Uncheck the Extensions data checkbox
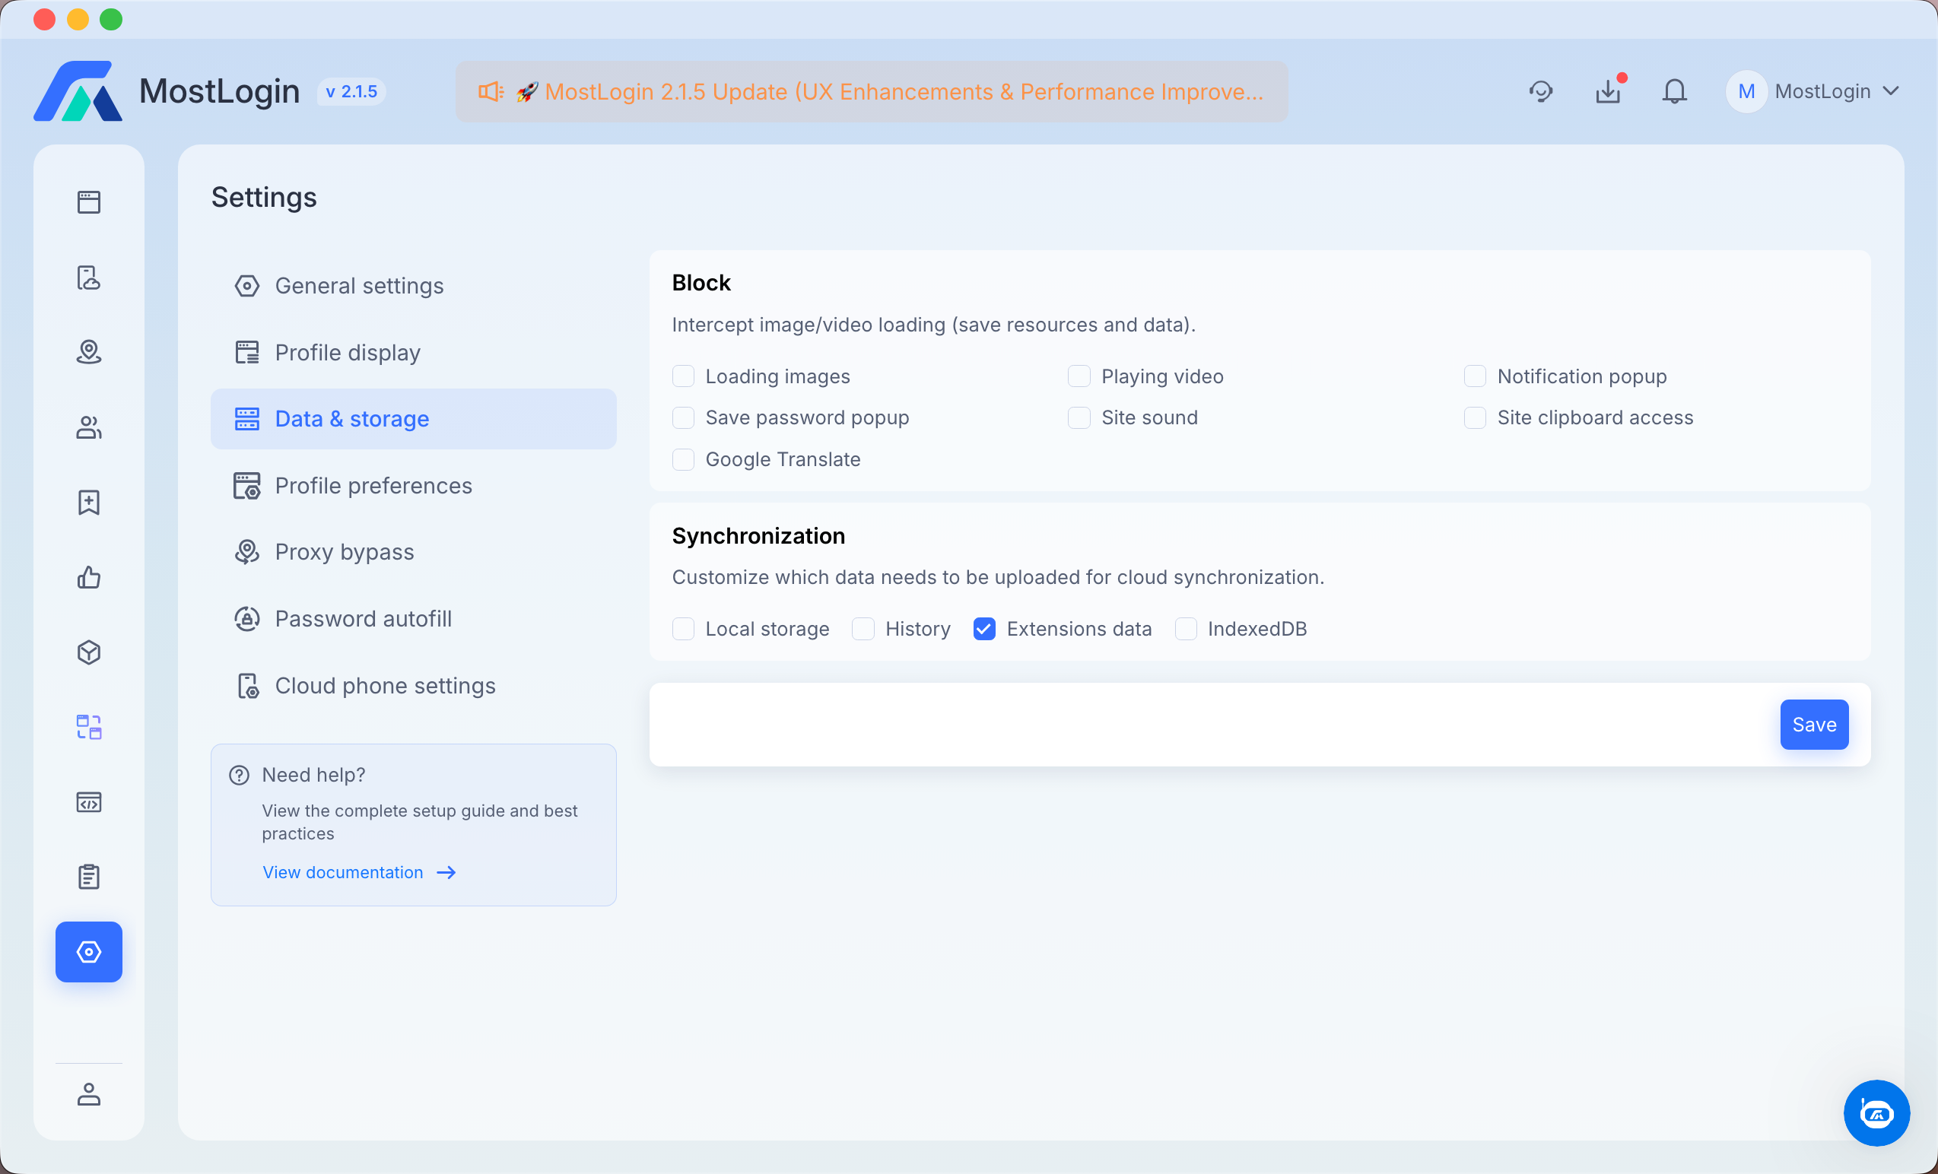The image size is (1938, 1174). tap(984, 629)
